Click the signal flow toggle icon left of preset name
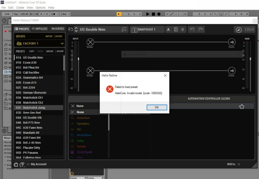The width and height of the screenshot is (259, 179). click(70, 30)
